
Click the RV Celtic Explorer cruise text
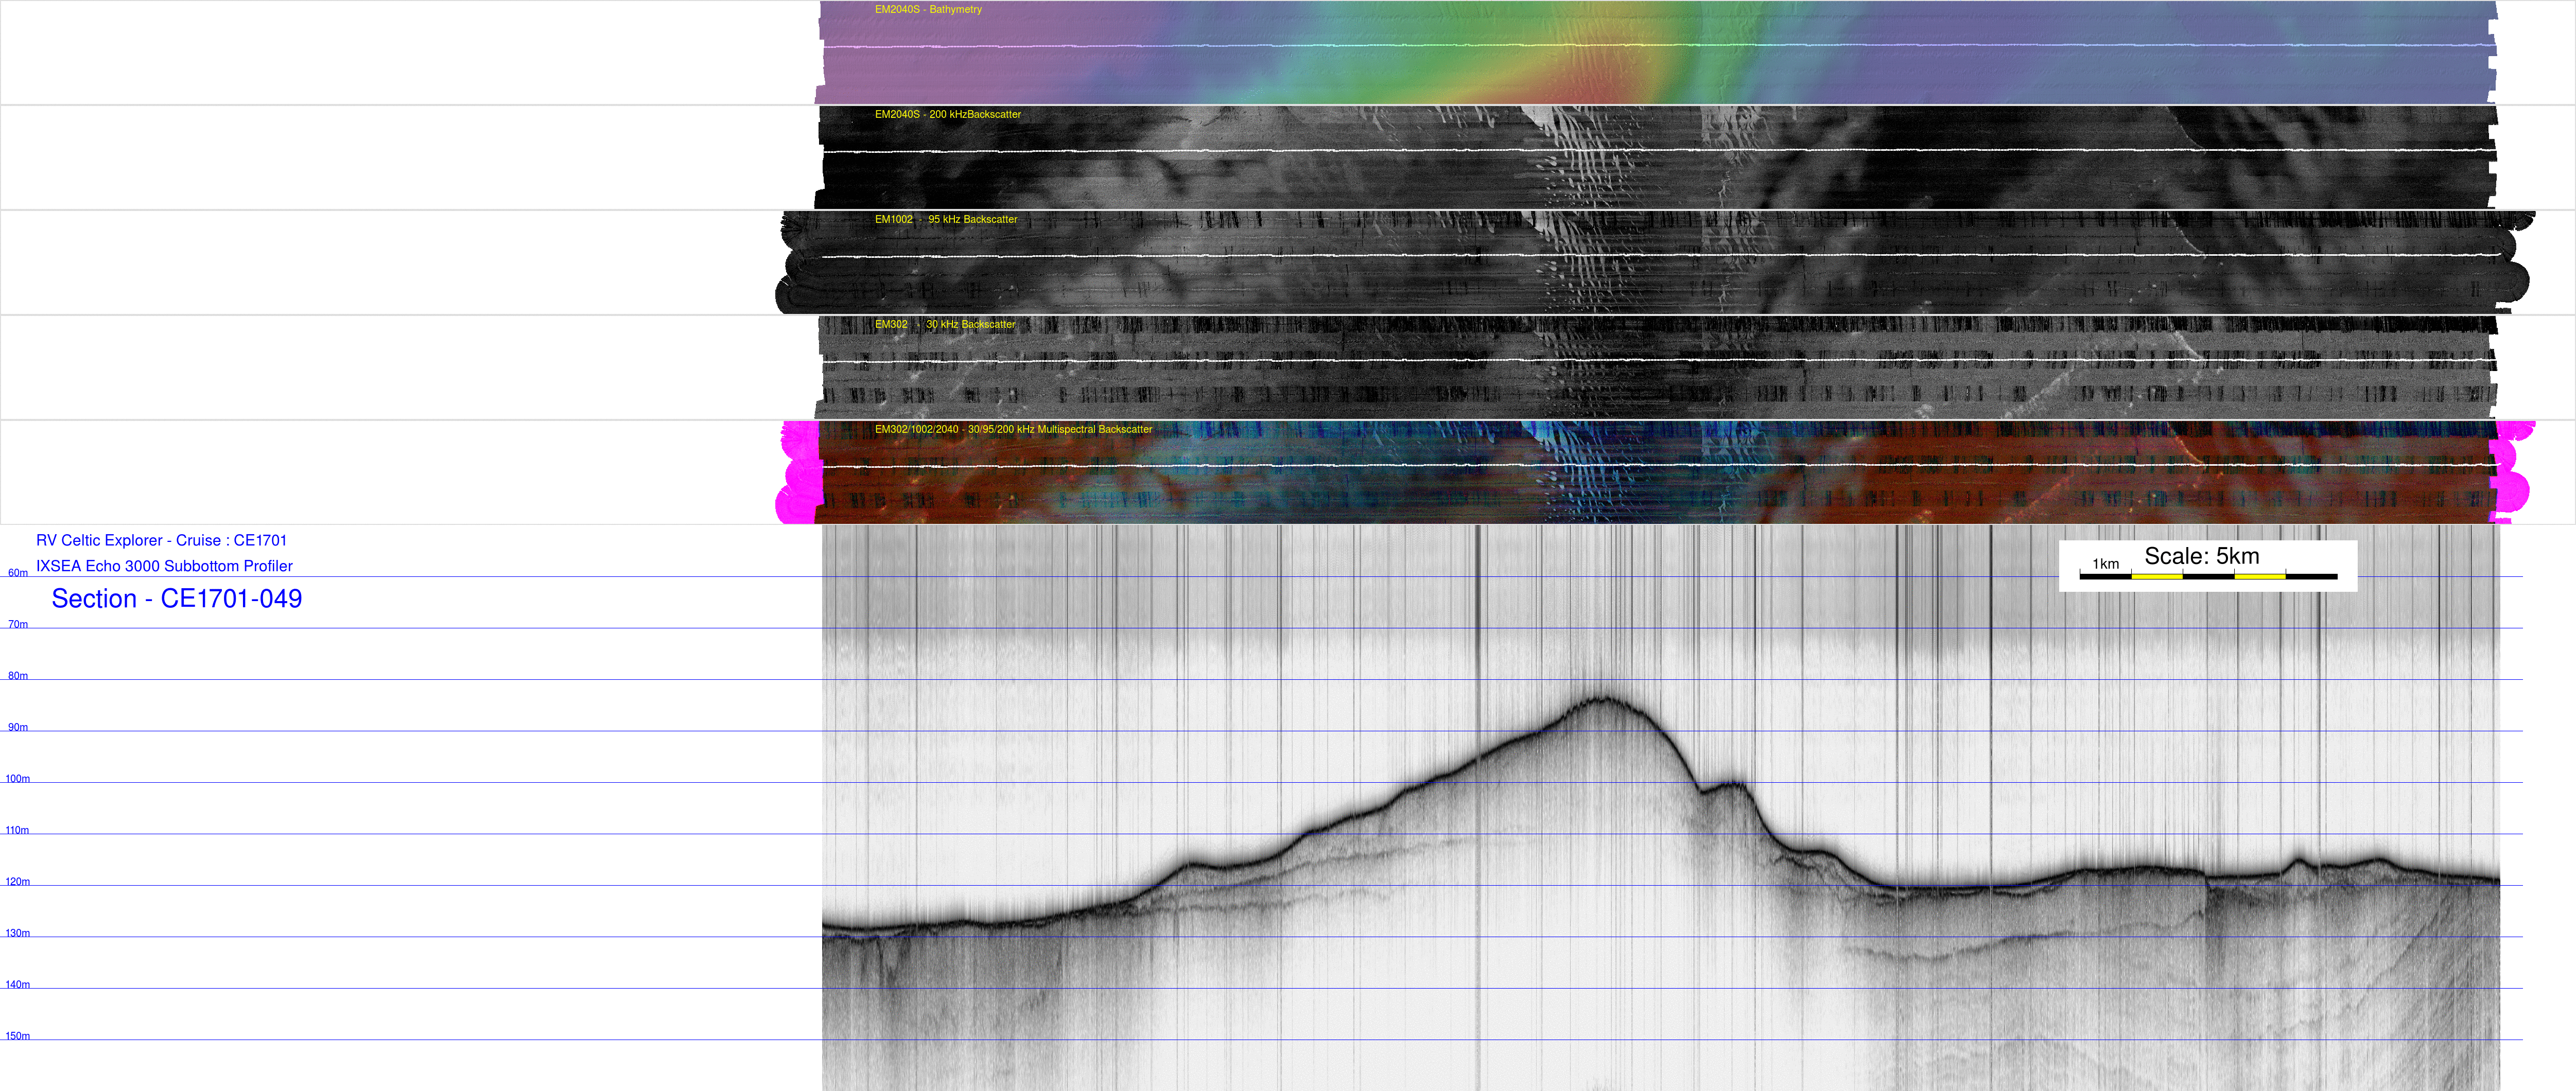[161, 541]
